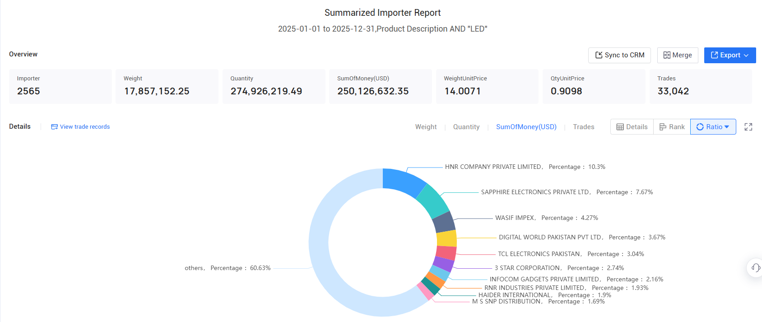
Task: Switch to the Rank bar view
Action: click(672, 127)
